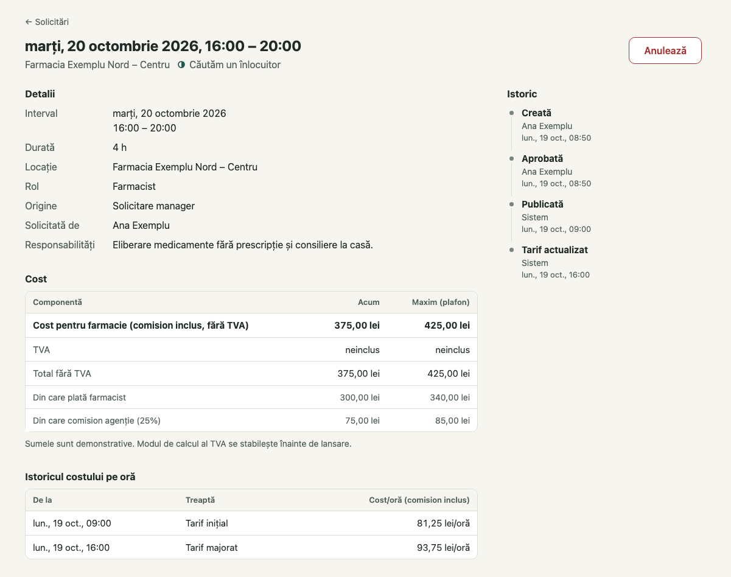Select neinclus under Acum in the TVA row

pos(363,350)
